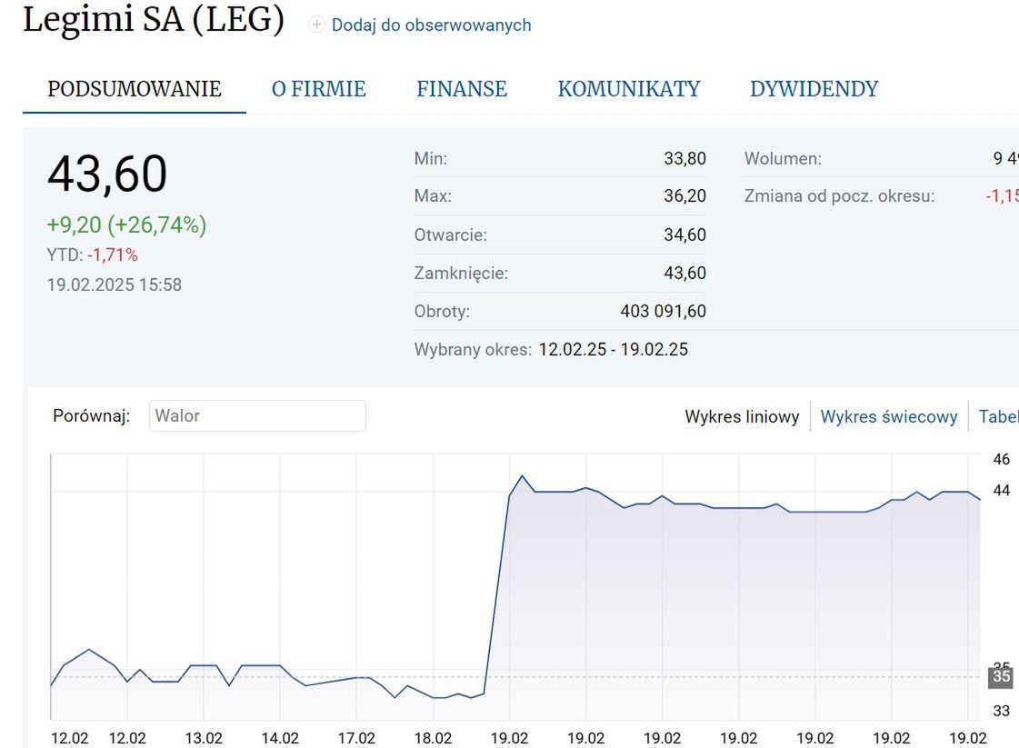Click the Legimi SA (LEG) heading
The height and width of the screenshot is (748, 1019).
[154, 20]
